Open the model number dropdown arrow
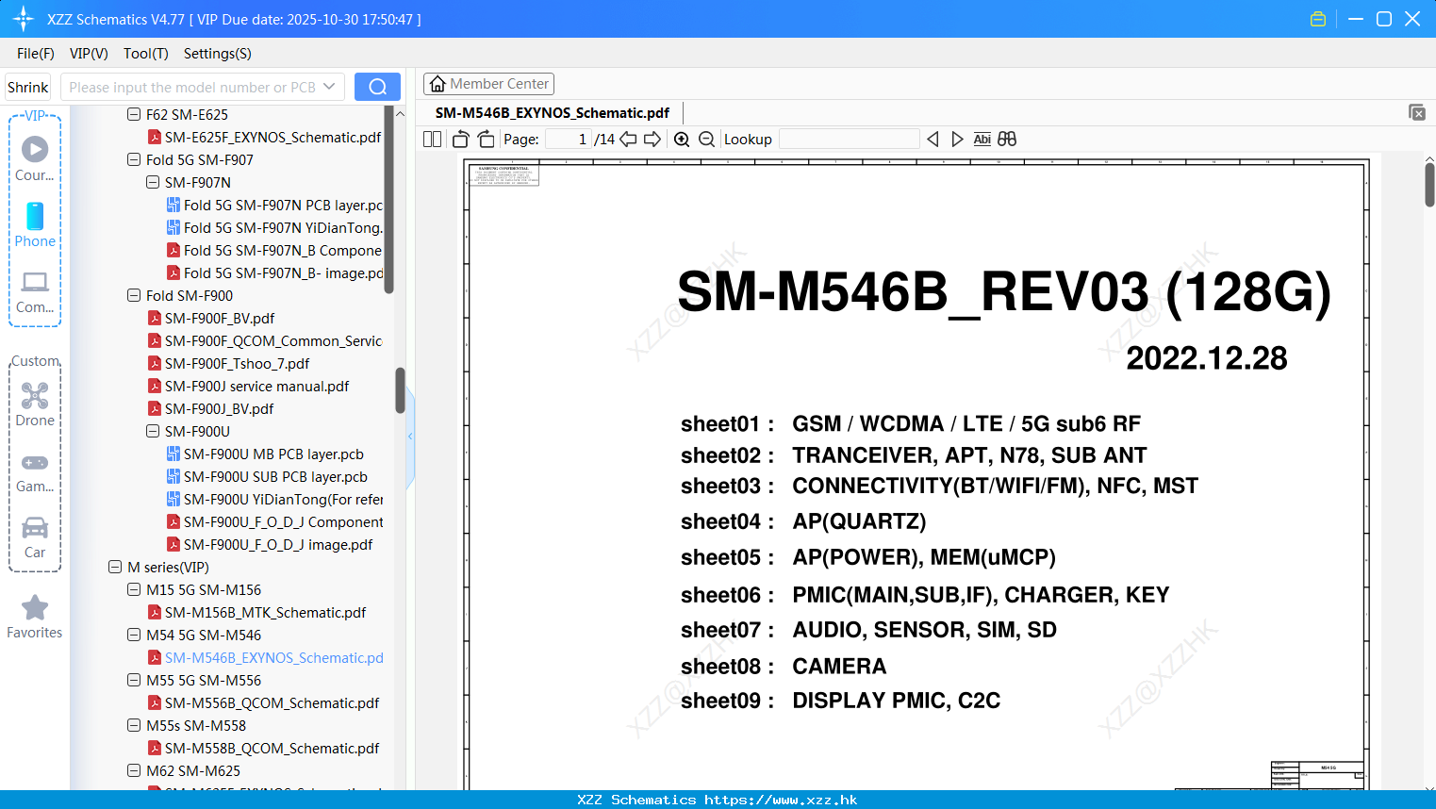Screen dimensions: 1436x809 329,87
